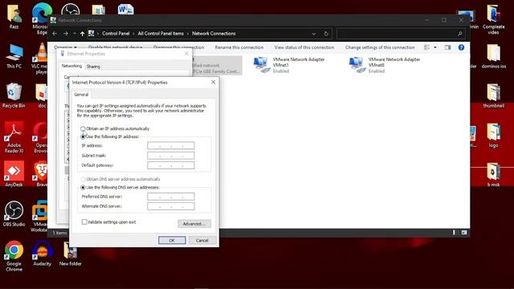Click Network Connections breadcrumb

coord(214,34)
